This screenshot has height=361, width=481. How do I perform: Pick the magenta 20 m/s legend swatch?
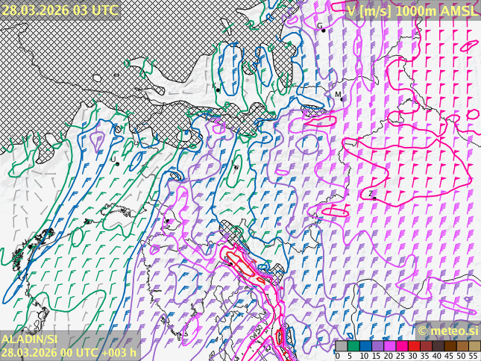tap(389, 346)
